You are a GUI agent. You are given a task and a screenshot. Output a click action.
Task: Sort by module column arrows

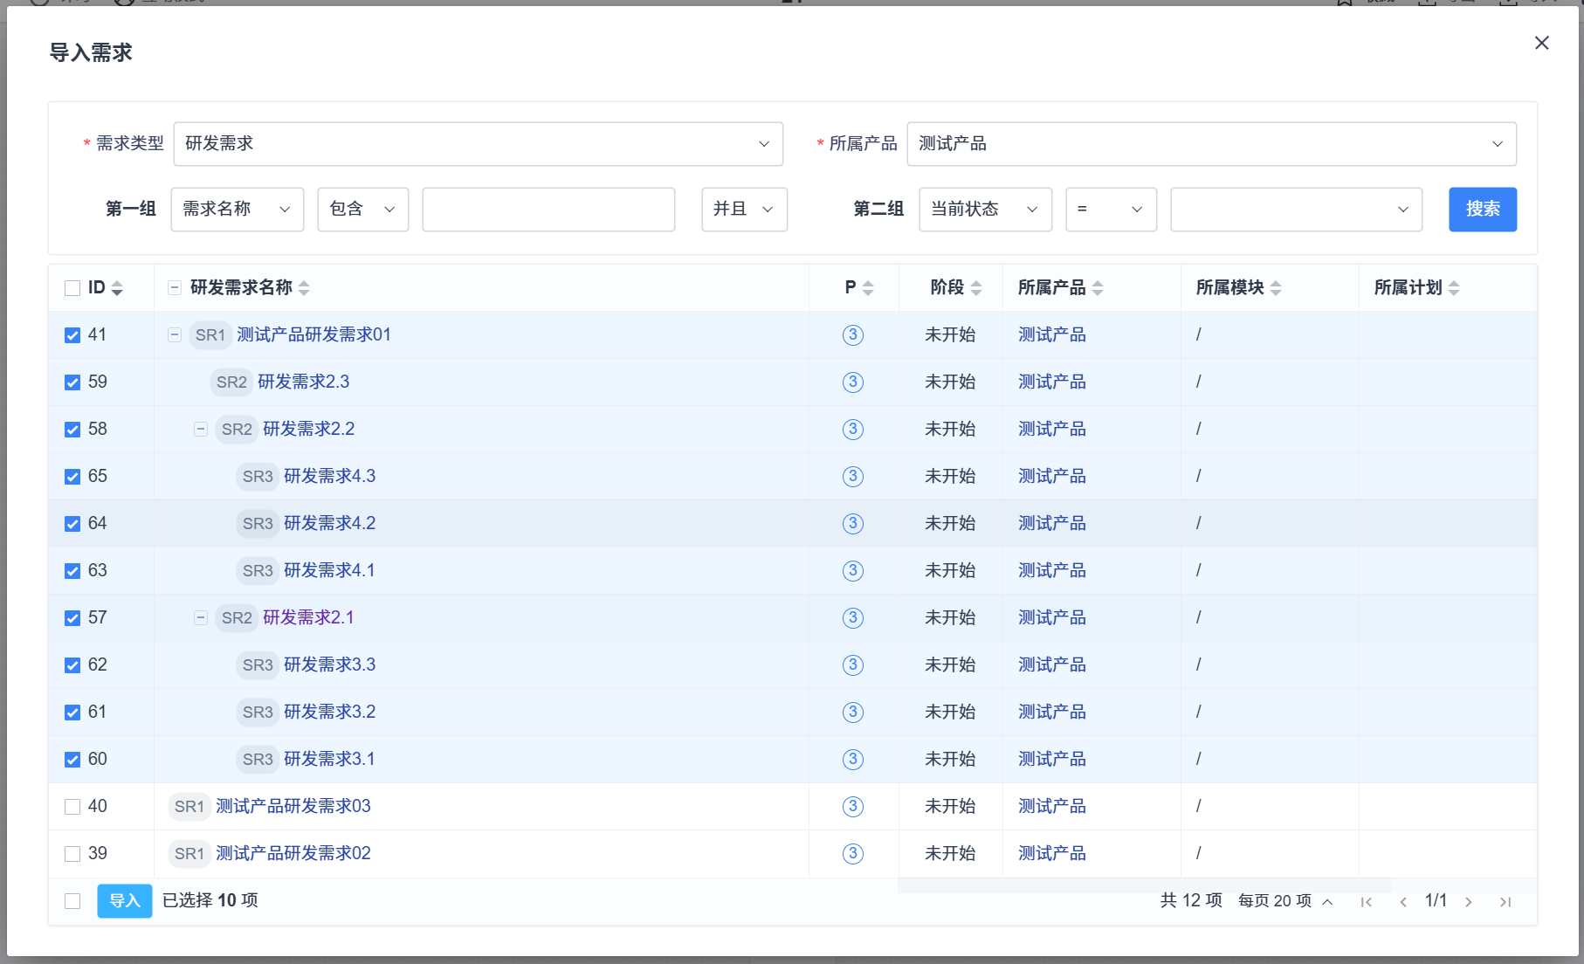1276,288
